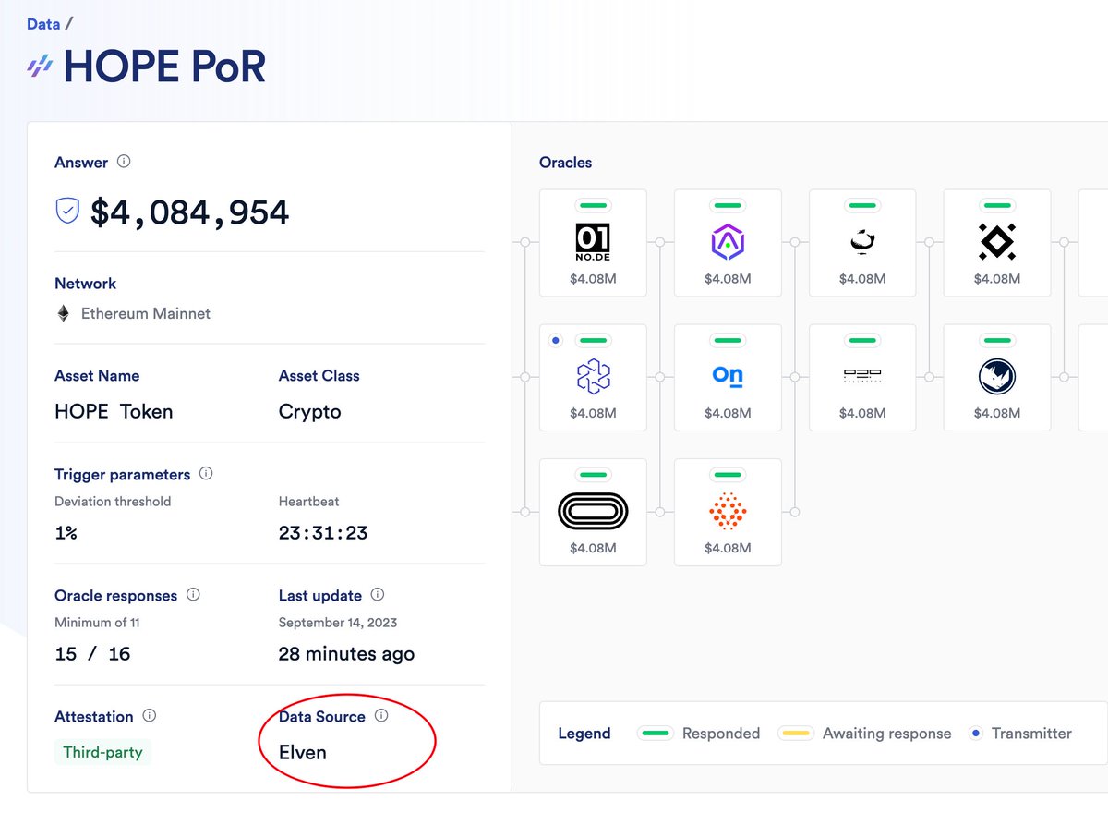Click the HOPE Token asset name
The width and height of the screenshot is (1108, 813).
tap(114, 412)
